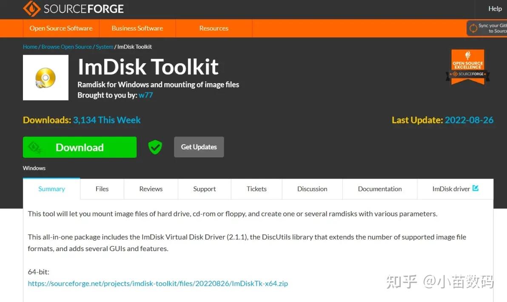Switch to the Discussion tab
Viewport: 507px width, 302px height.
click(312, 189)
